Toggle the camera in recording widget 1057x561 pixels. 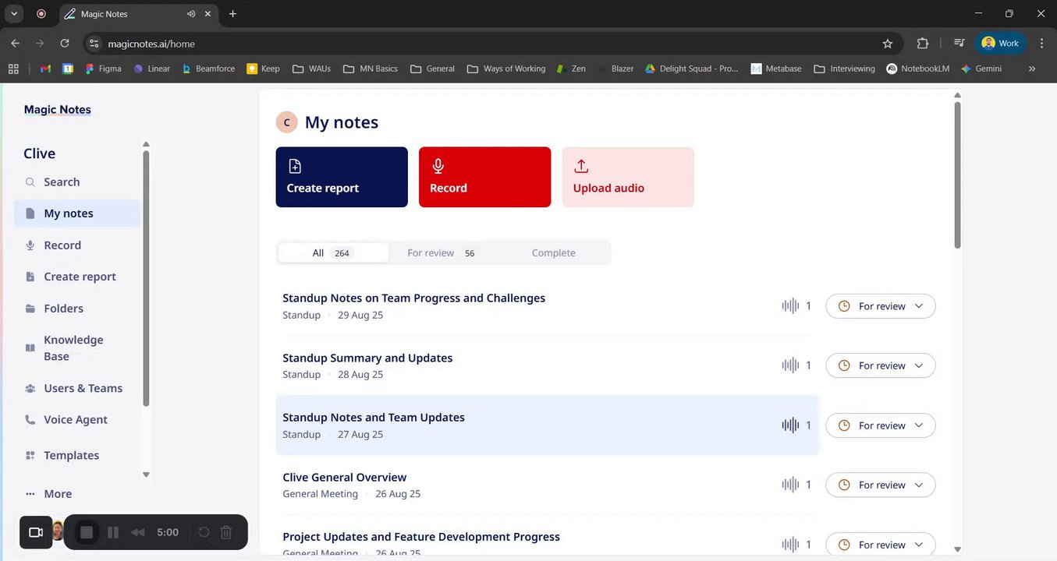click(x=36, y=532)
